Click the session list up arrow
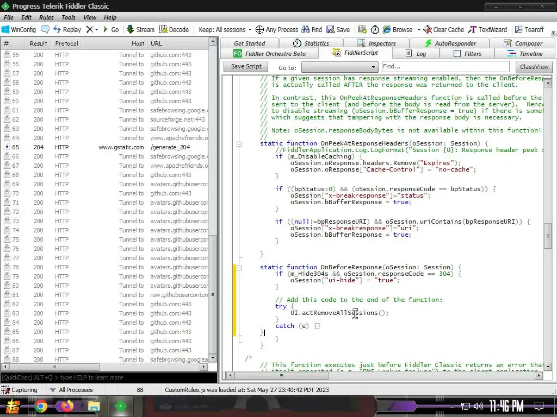This screenshot has width=557, height=417. pyautogui.click(x=213, y=41)
